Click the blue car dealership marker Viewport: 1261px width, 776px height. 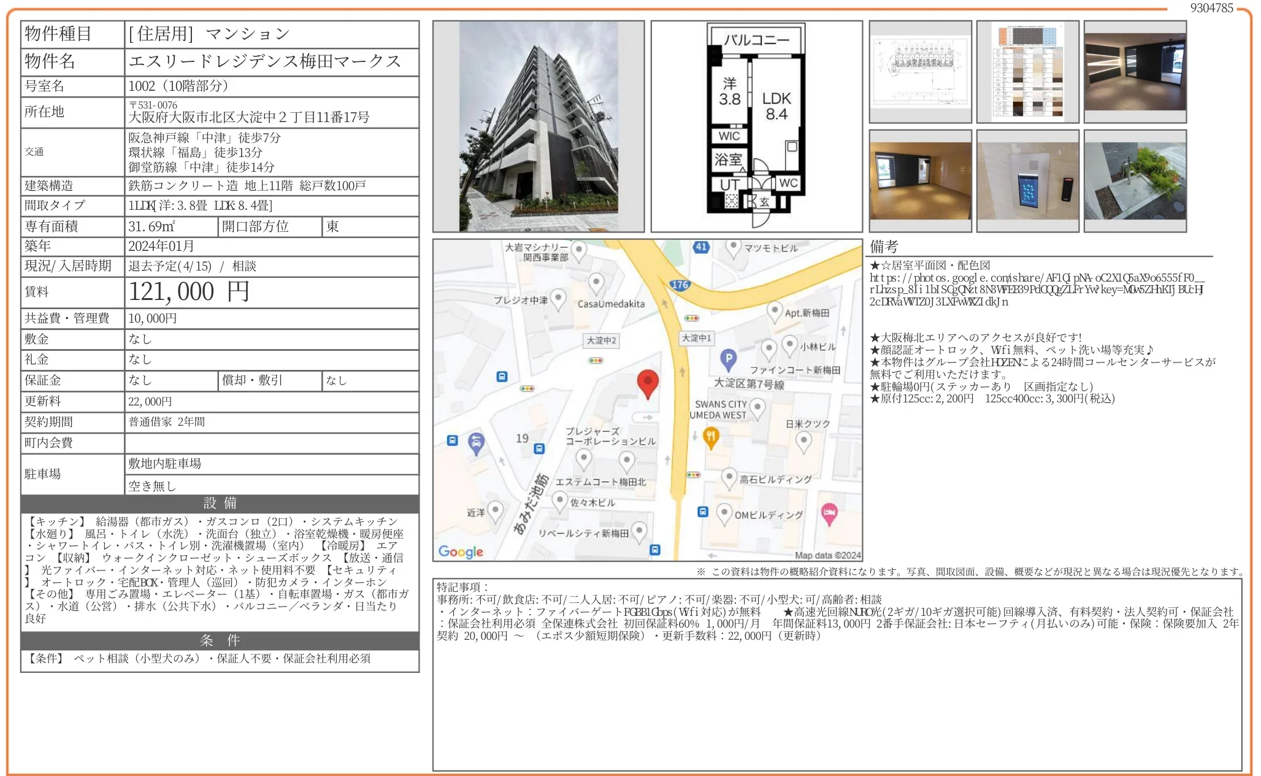coord(476,442)
